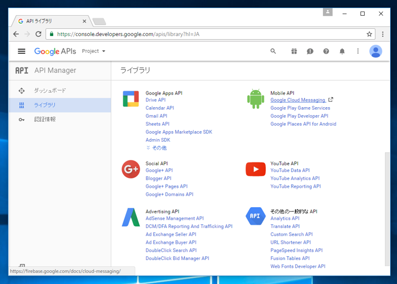The image size is (397, 284).
Task: Go back with browser back arrow
Action: click(x=16, y=34)
